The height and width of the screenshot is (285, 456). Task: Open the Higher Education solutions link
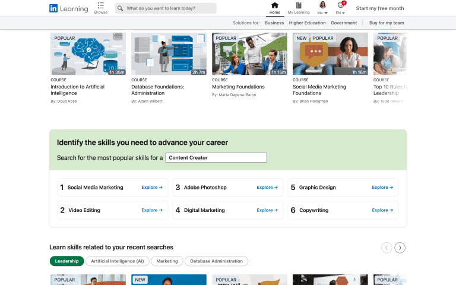click(x=307, y=23)
